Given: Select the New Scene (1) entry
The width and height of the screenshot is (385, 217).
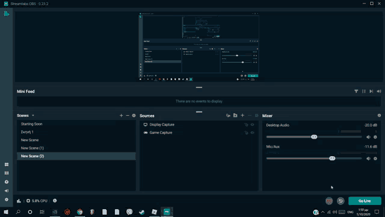Looking at the screenshot, I should coord(76,148).
